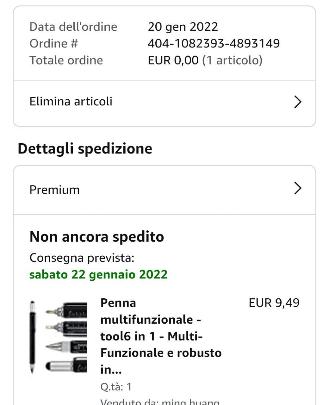Open the Premium shipping row

pos(54,190)
